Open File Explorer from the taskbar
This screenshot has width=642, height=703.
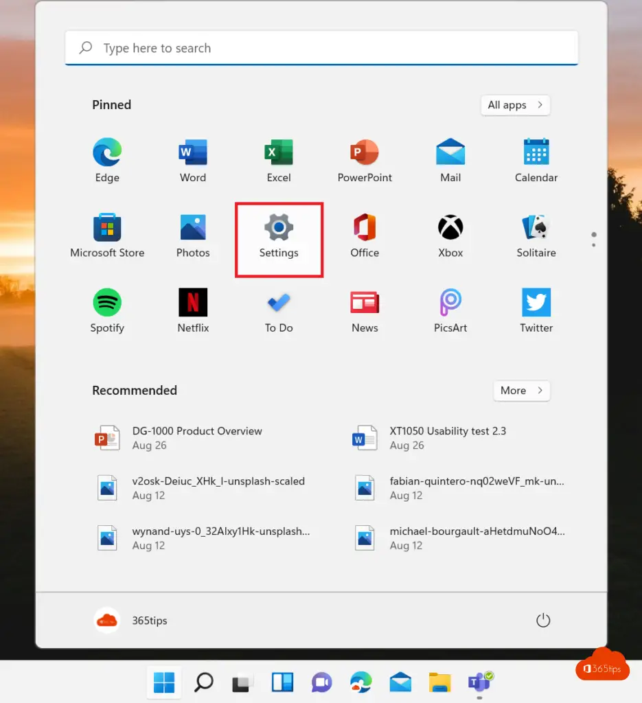tap(439, 682)
